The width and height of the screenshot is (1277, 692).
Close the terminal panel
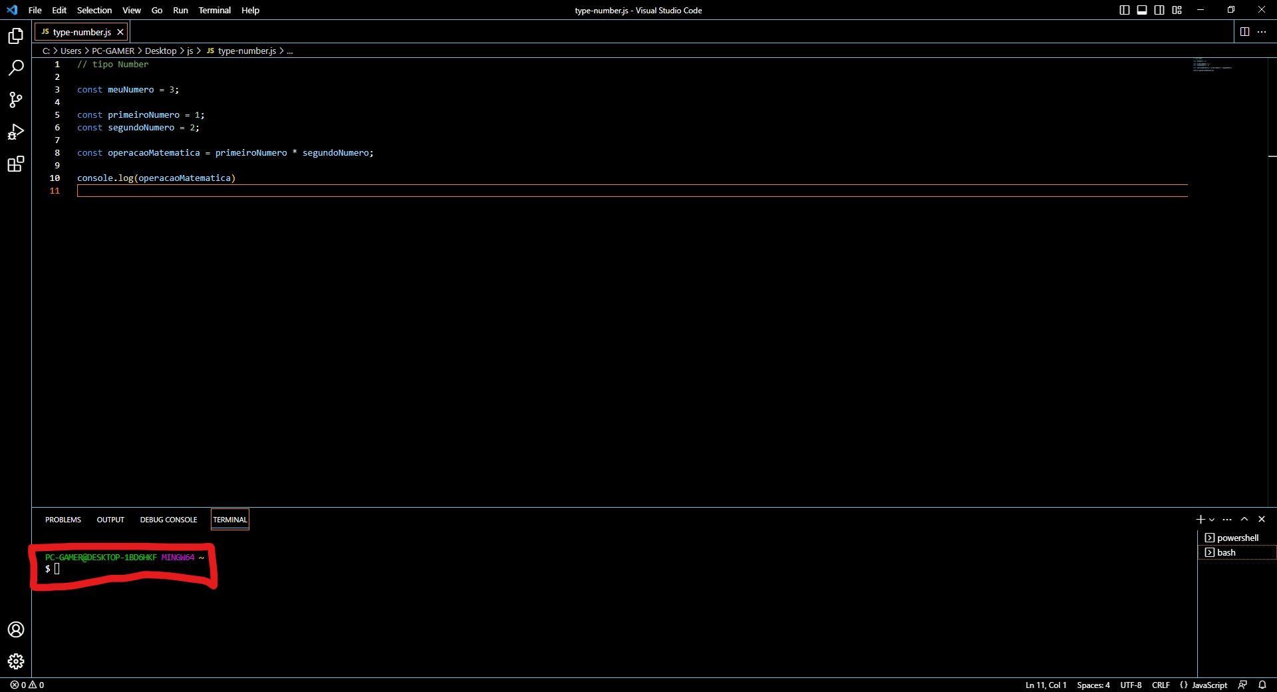pos(1262,519)
